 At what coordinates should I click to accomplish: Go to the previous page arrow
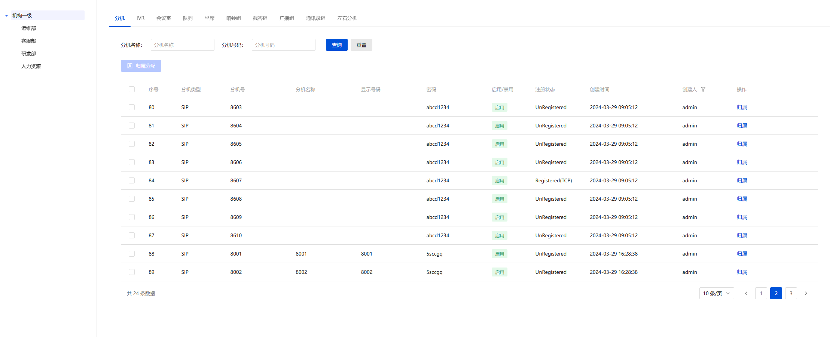pyautogui.click(x=746, y=293)
